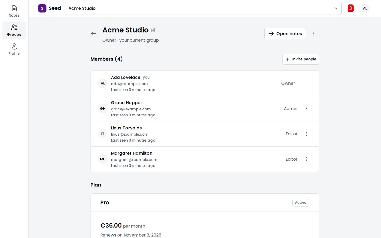Viewport: 381px width, 238px height.
Task: Click Margaret Hamilton's MH avatar
Action: [103, 159]
